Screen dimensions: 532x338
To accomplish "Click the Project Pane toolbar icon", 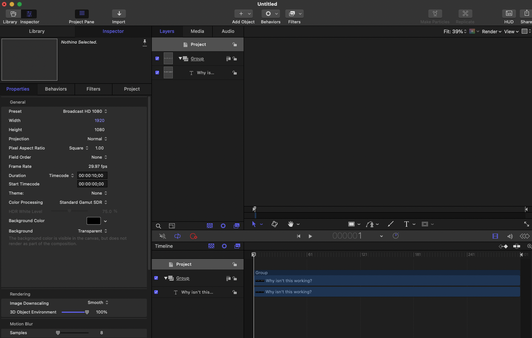I will pos(81,14).
